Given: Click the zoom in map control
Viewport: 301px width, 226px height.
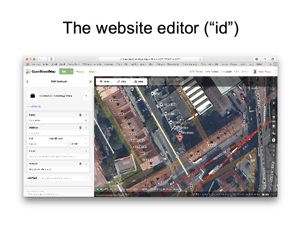Looking at the screenshot, I should point(274,103).
